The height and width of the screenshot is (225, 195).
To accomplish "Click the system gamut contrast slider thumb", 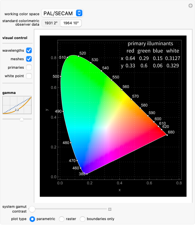I will point(32,209).
